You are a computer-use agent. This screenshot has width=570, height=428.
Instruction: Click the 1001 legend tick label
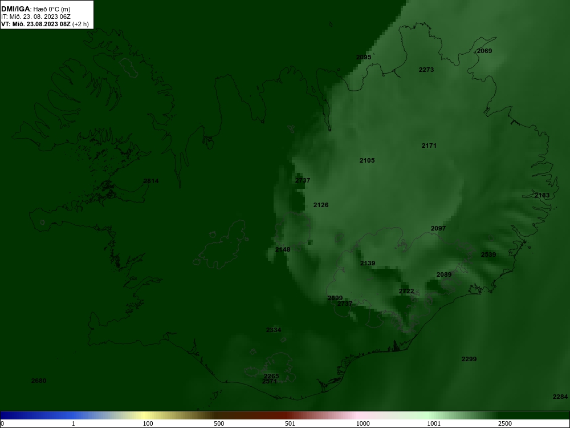tap(434, 423)
